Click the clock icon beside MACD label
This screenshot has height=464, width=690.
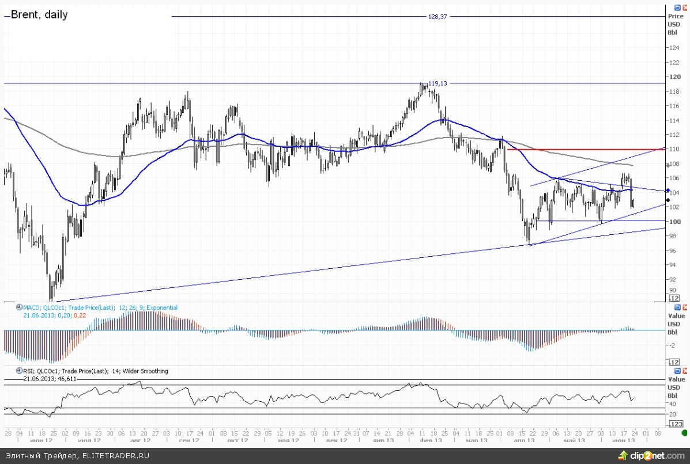point(18,308)
